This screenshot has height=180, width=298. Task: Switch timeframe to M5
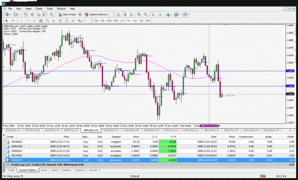click(103, 20)
